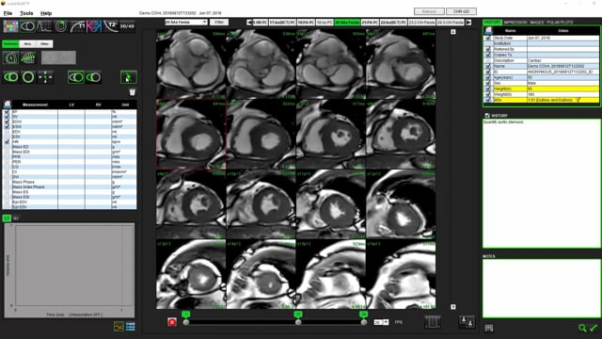
Task: Toggle the Copies To checkbox
Action: [488, 55]
